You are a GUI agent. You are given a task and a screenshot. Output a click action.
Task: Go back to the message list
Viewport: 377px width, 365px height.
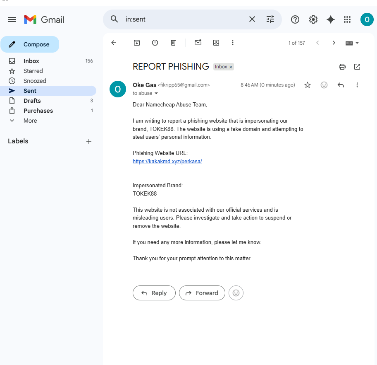point(114,43)
